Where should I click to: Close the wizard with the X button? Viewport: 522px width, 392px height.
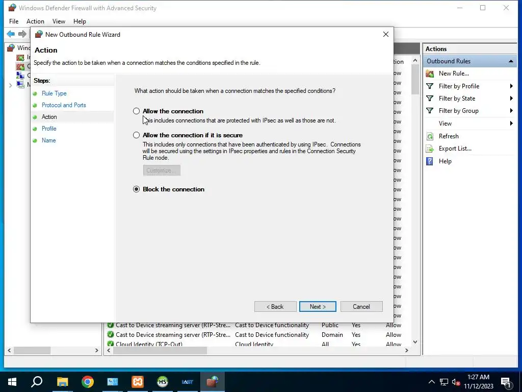386,34
